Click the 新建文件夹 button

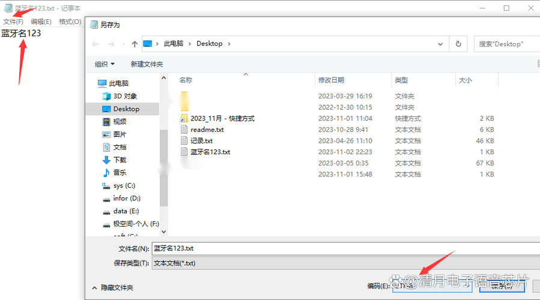point(147,64)
